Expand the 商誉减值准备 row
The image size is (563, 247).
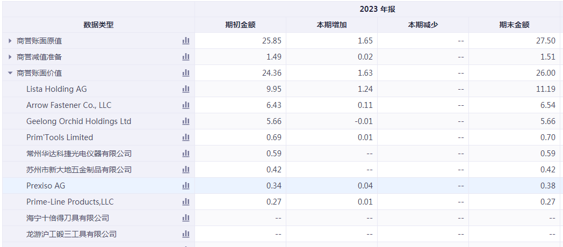coord(10,57)
